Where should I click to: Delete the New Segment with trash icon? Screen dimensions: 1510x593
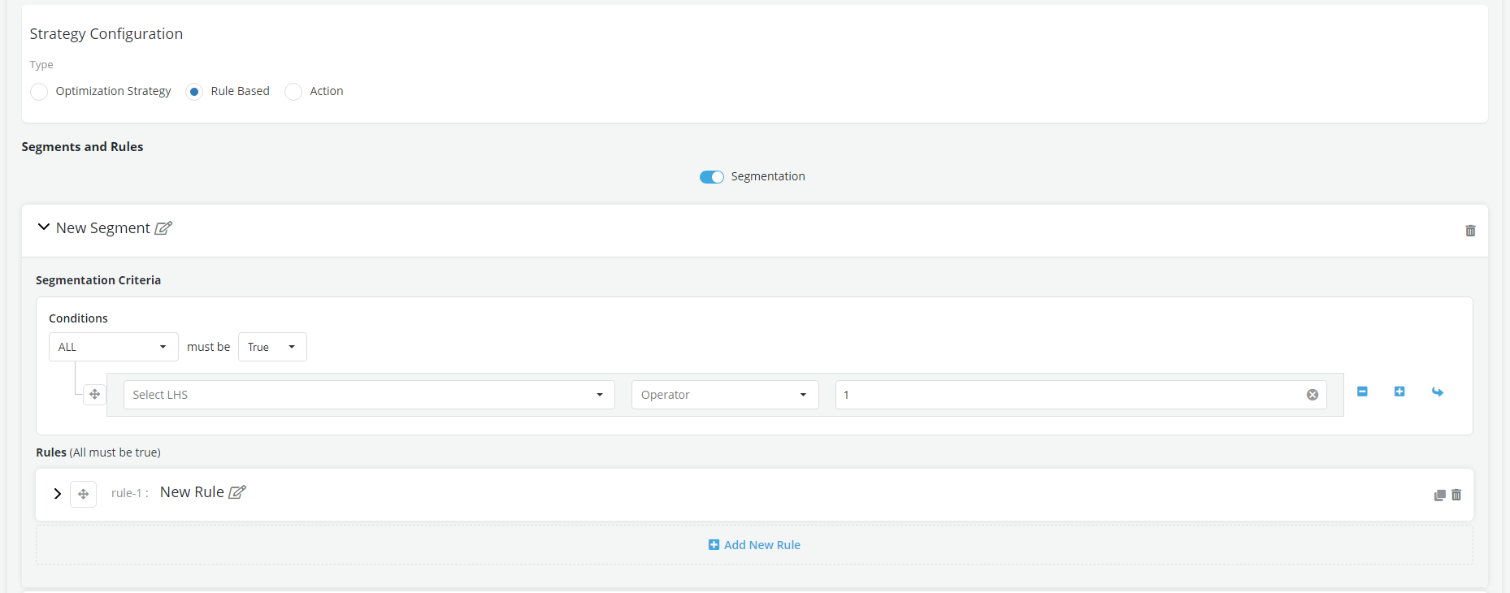tap(1470, 231)
